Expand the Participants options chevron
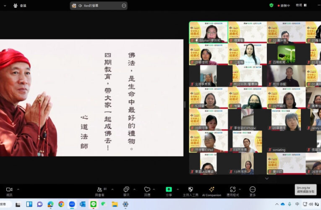321x210 pixels. coord(112,189)
